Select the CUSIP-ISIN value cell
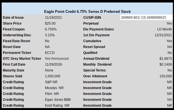 tap(146, 17)
